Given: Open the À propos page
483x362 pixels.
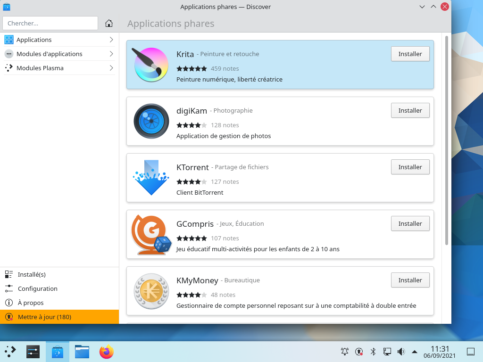Looking at the screenshot, I should pyautogui.click(x=59, y=303).
